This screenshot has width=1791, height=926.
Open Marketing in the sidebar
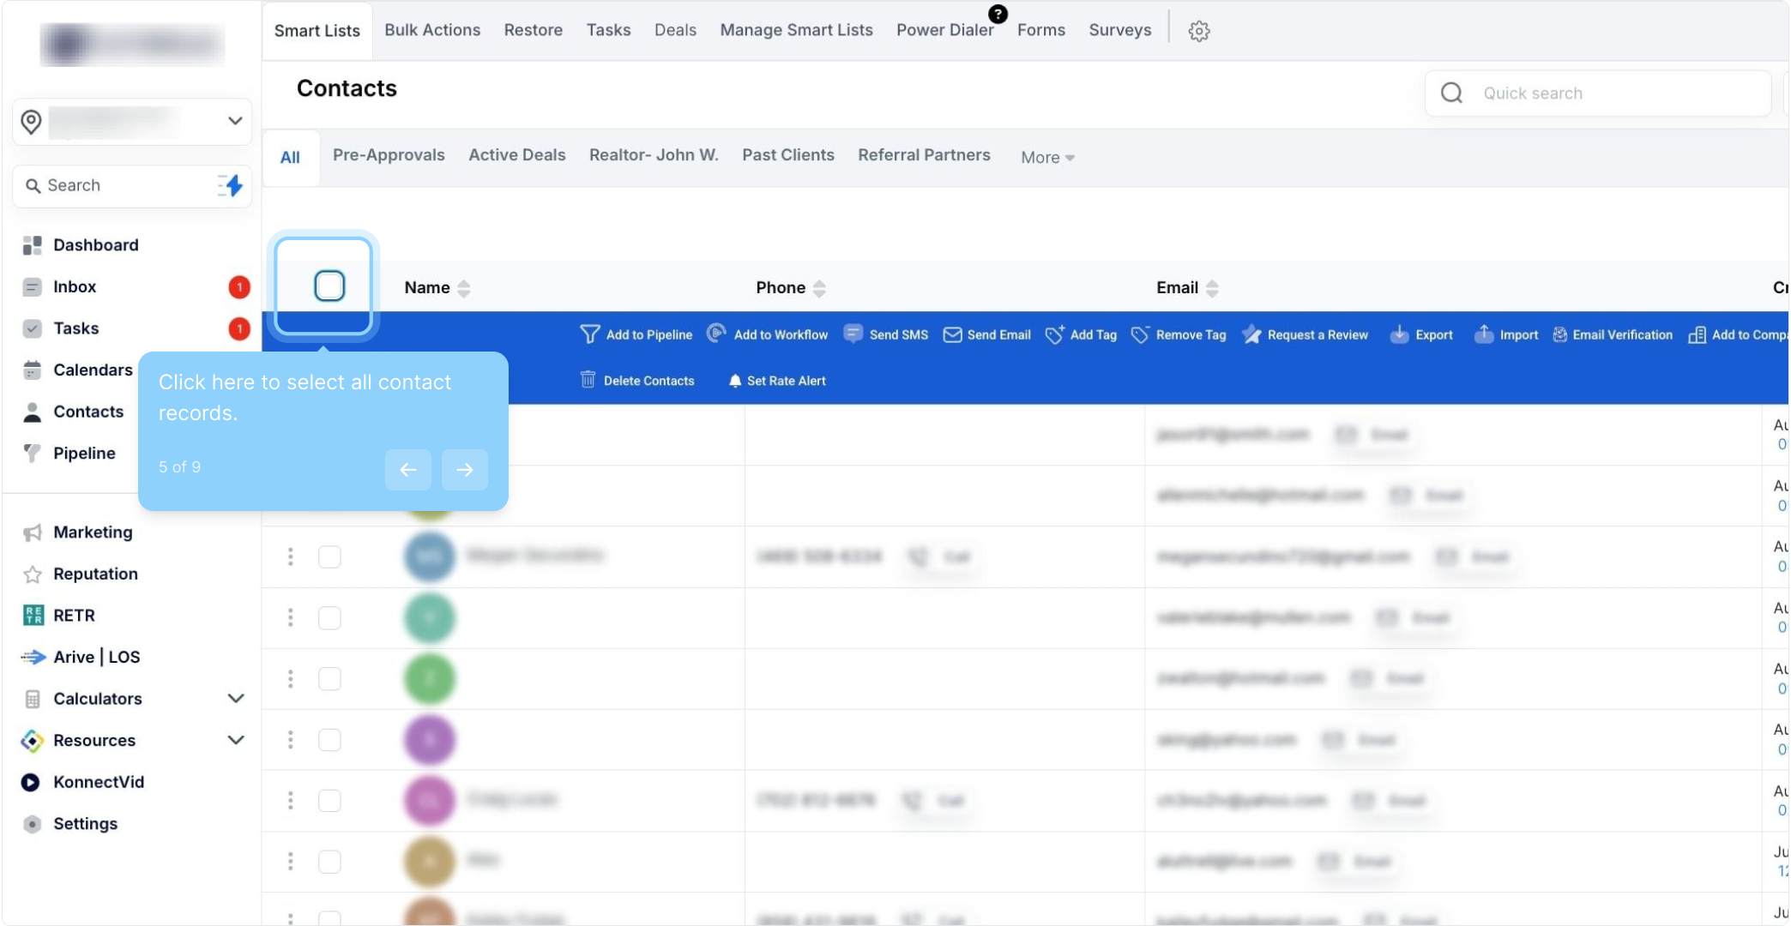coord(93,532)
